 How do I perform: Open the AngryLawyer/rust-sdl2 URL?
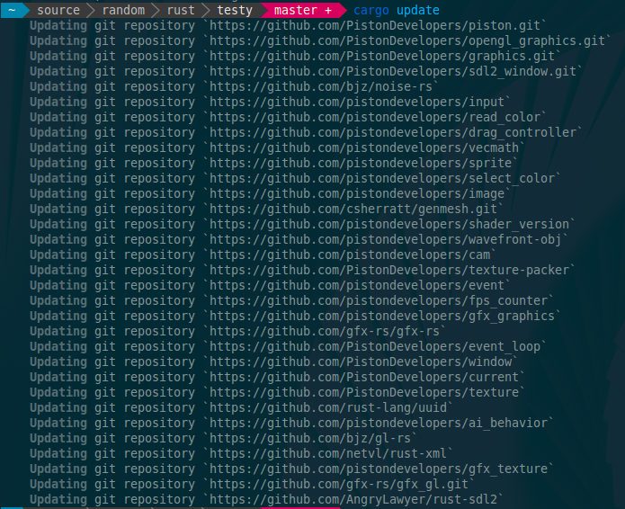[x=353, y=499]
